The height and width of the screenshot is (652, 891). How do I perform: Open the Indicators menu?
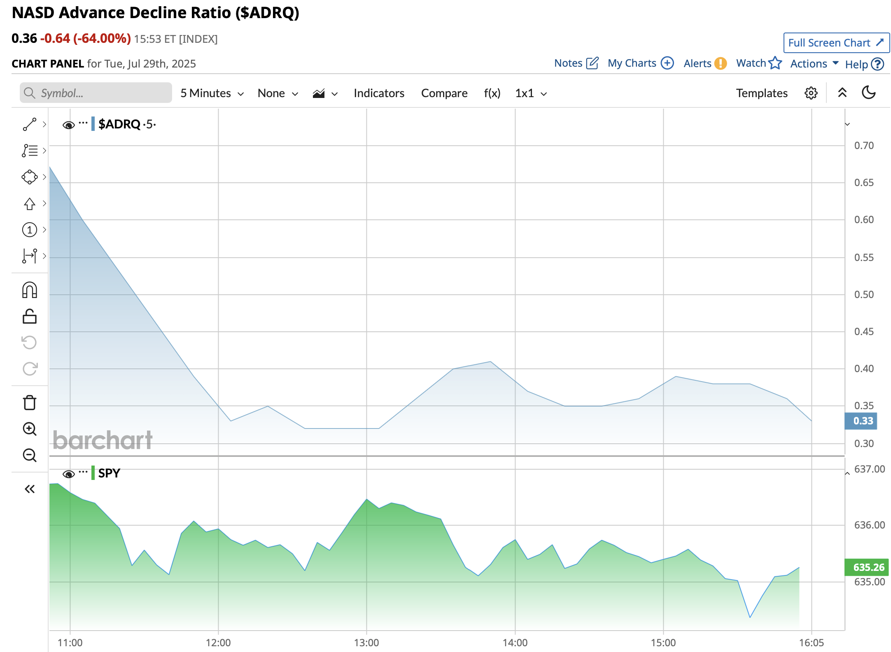coord(378,93)
